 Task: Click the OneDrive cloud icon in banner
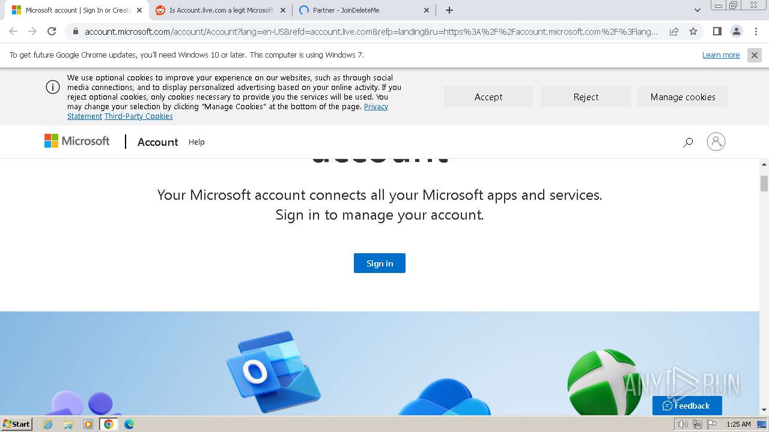tap(445, 397)
